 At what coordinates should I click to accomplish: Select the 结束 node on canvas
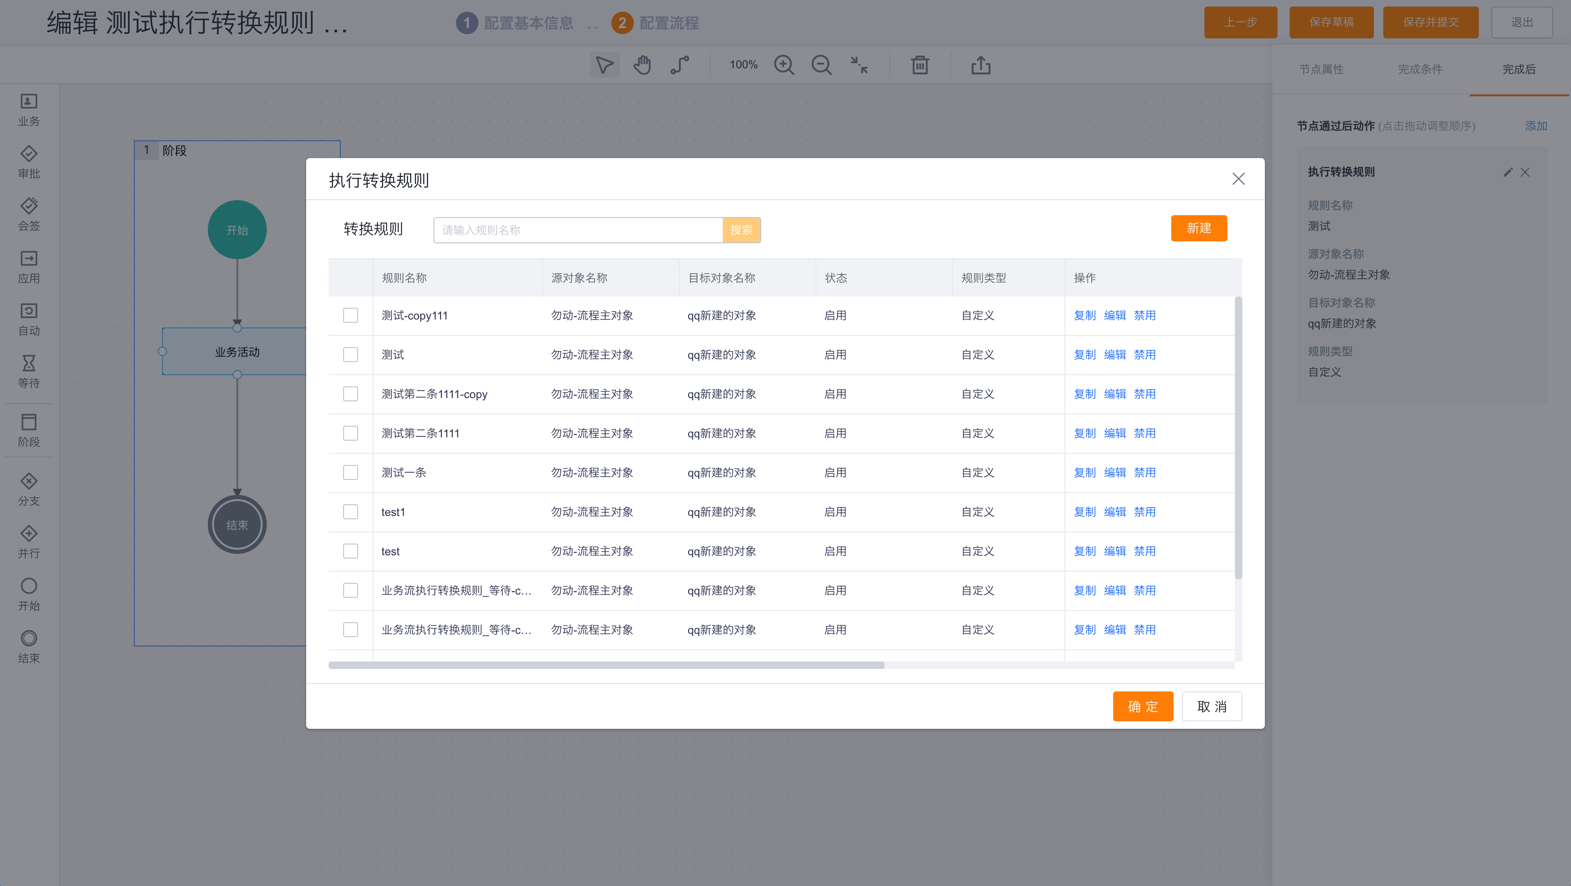(x=237, y=525)
